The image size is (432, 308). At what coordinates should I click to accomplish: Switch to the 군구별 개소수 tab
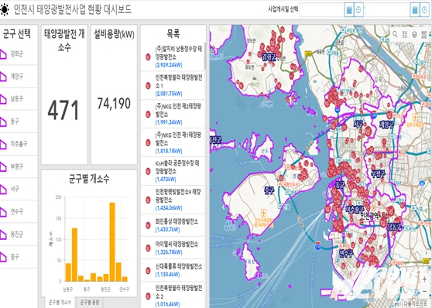click(60, 303)
